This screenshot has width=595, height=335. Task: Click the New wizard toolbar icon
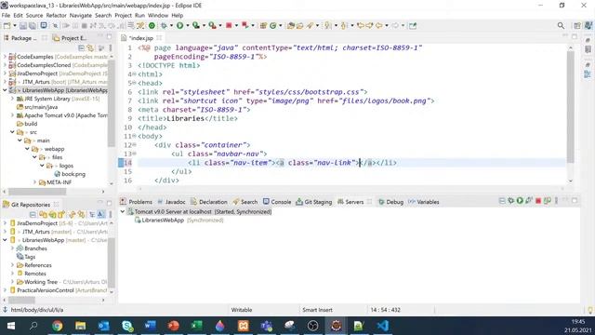(7, 25)
